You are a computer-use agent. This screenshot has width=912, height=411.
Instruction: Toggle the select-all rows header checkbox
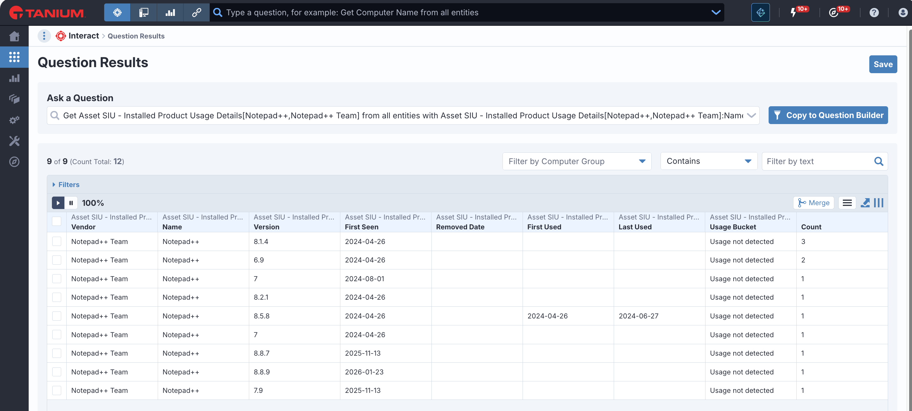tap(57, 221)
